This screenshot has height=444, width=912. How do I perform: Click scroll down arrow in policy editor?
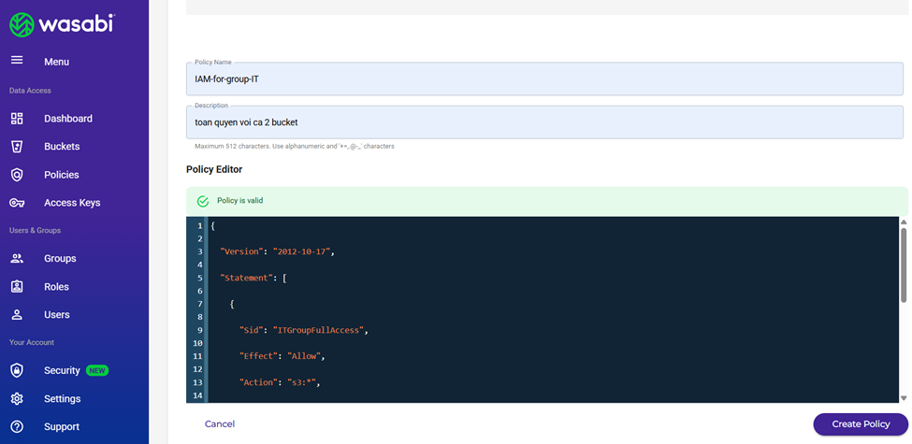coord(904,398)
